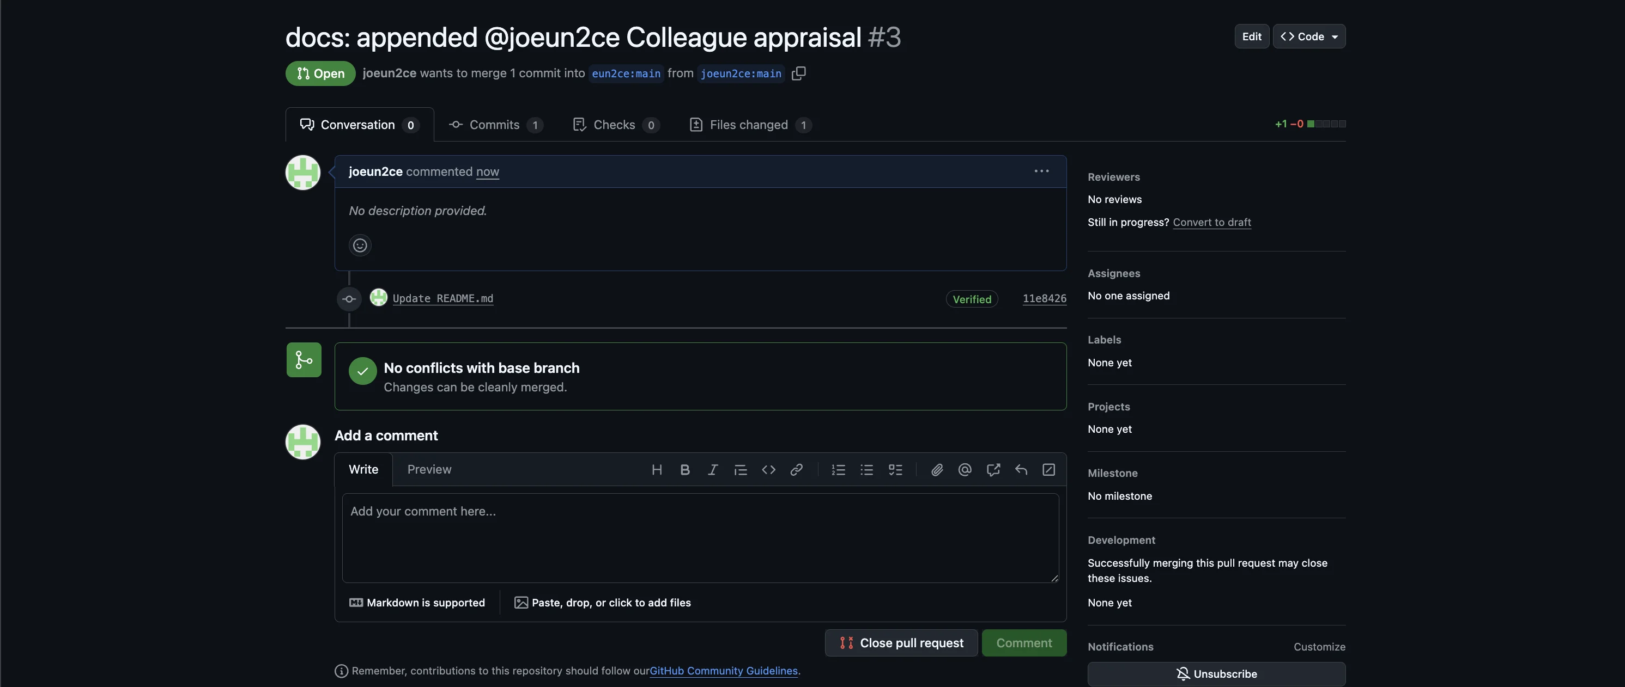
Task: Add a task list icon
Action: [x=895, y=470]
